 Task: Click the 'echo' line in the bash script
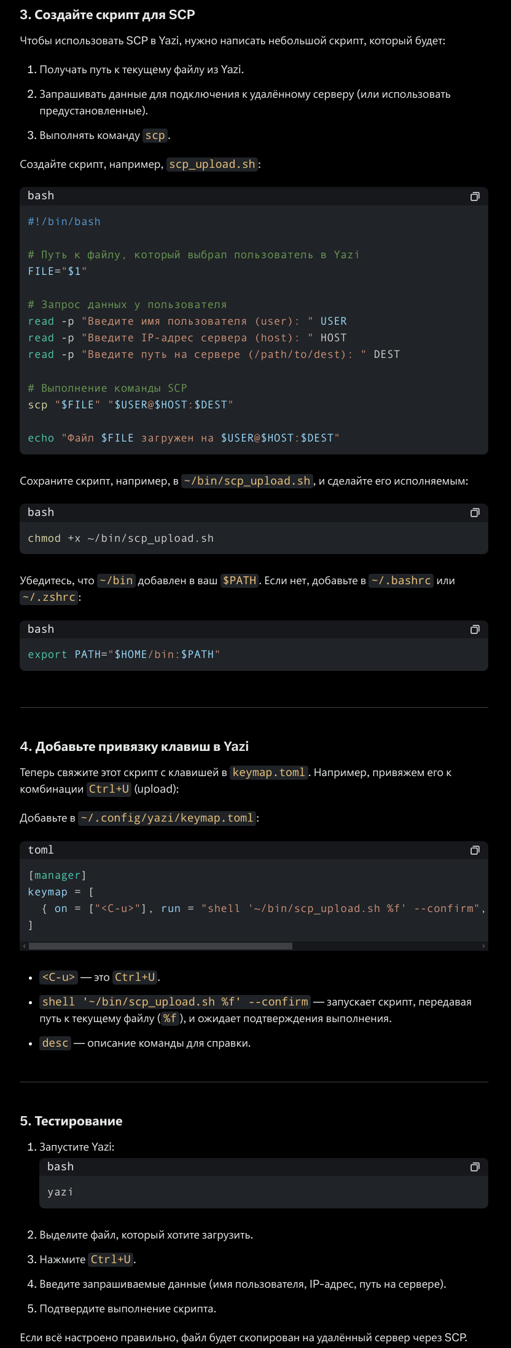pos(183,438)
